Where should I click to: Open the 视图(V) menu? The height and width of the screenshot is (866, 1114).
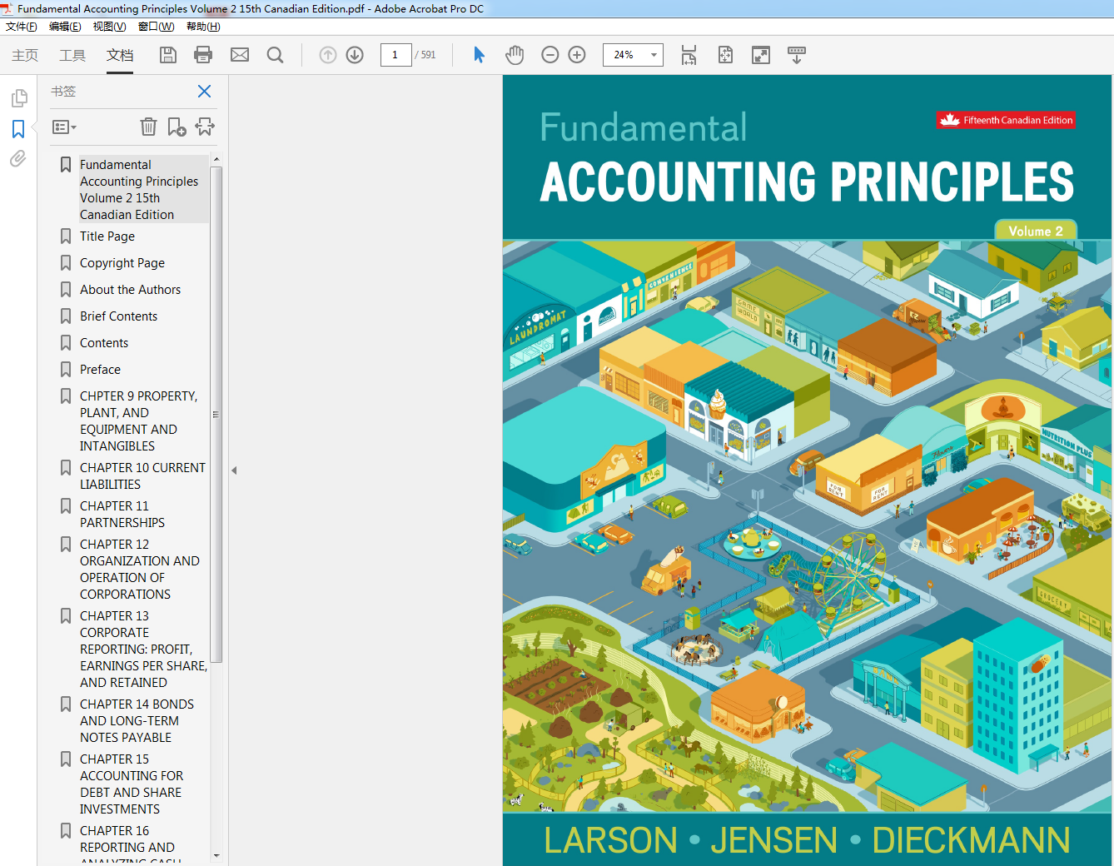pyautogui.click(x=109, y=27)
